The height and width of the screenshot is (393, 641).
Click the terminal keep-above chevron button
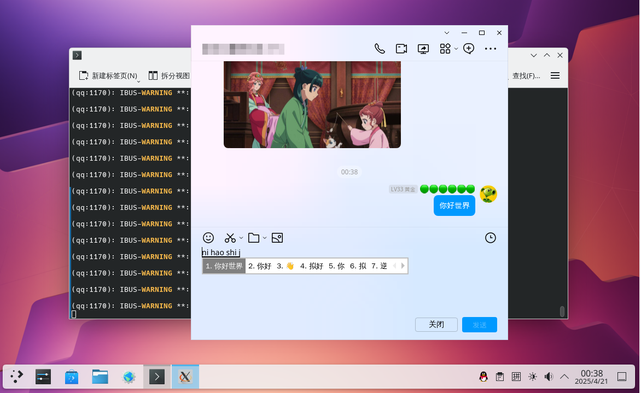click(x=546, y=55)
